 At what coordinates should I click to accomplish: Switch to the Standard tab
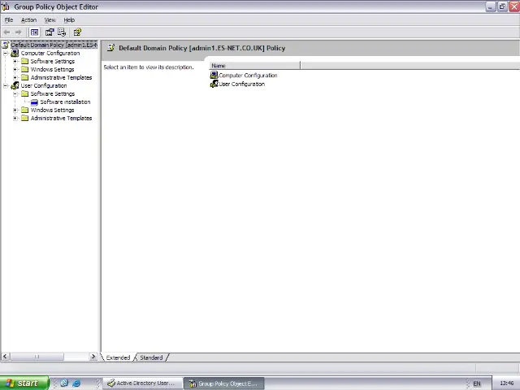151,357
